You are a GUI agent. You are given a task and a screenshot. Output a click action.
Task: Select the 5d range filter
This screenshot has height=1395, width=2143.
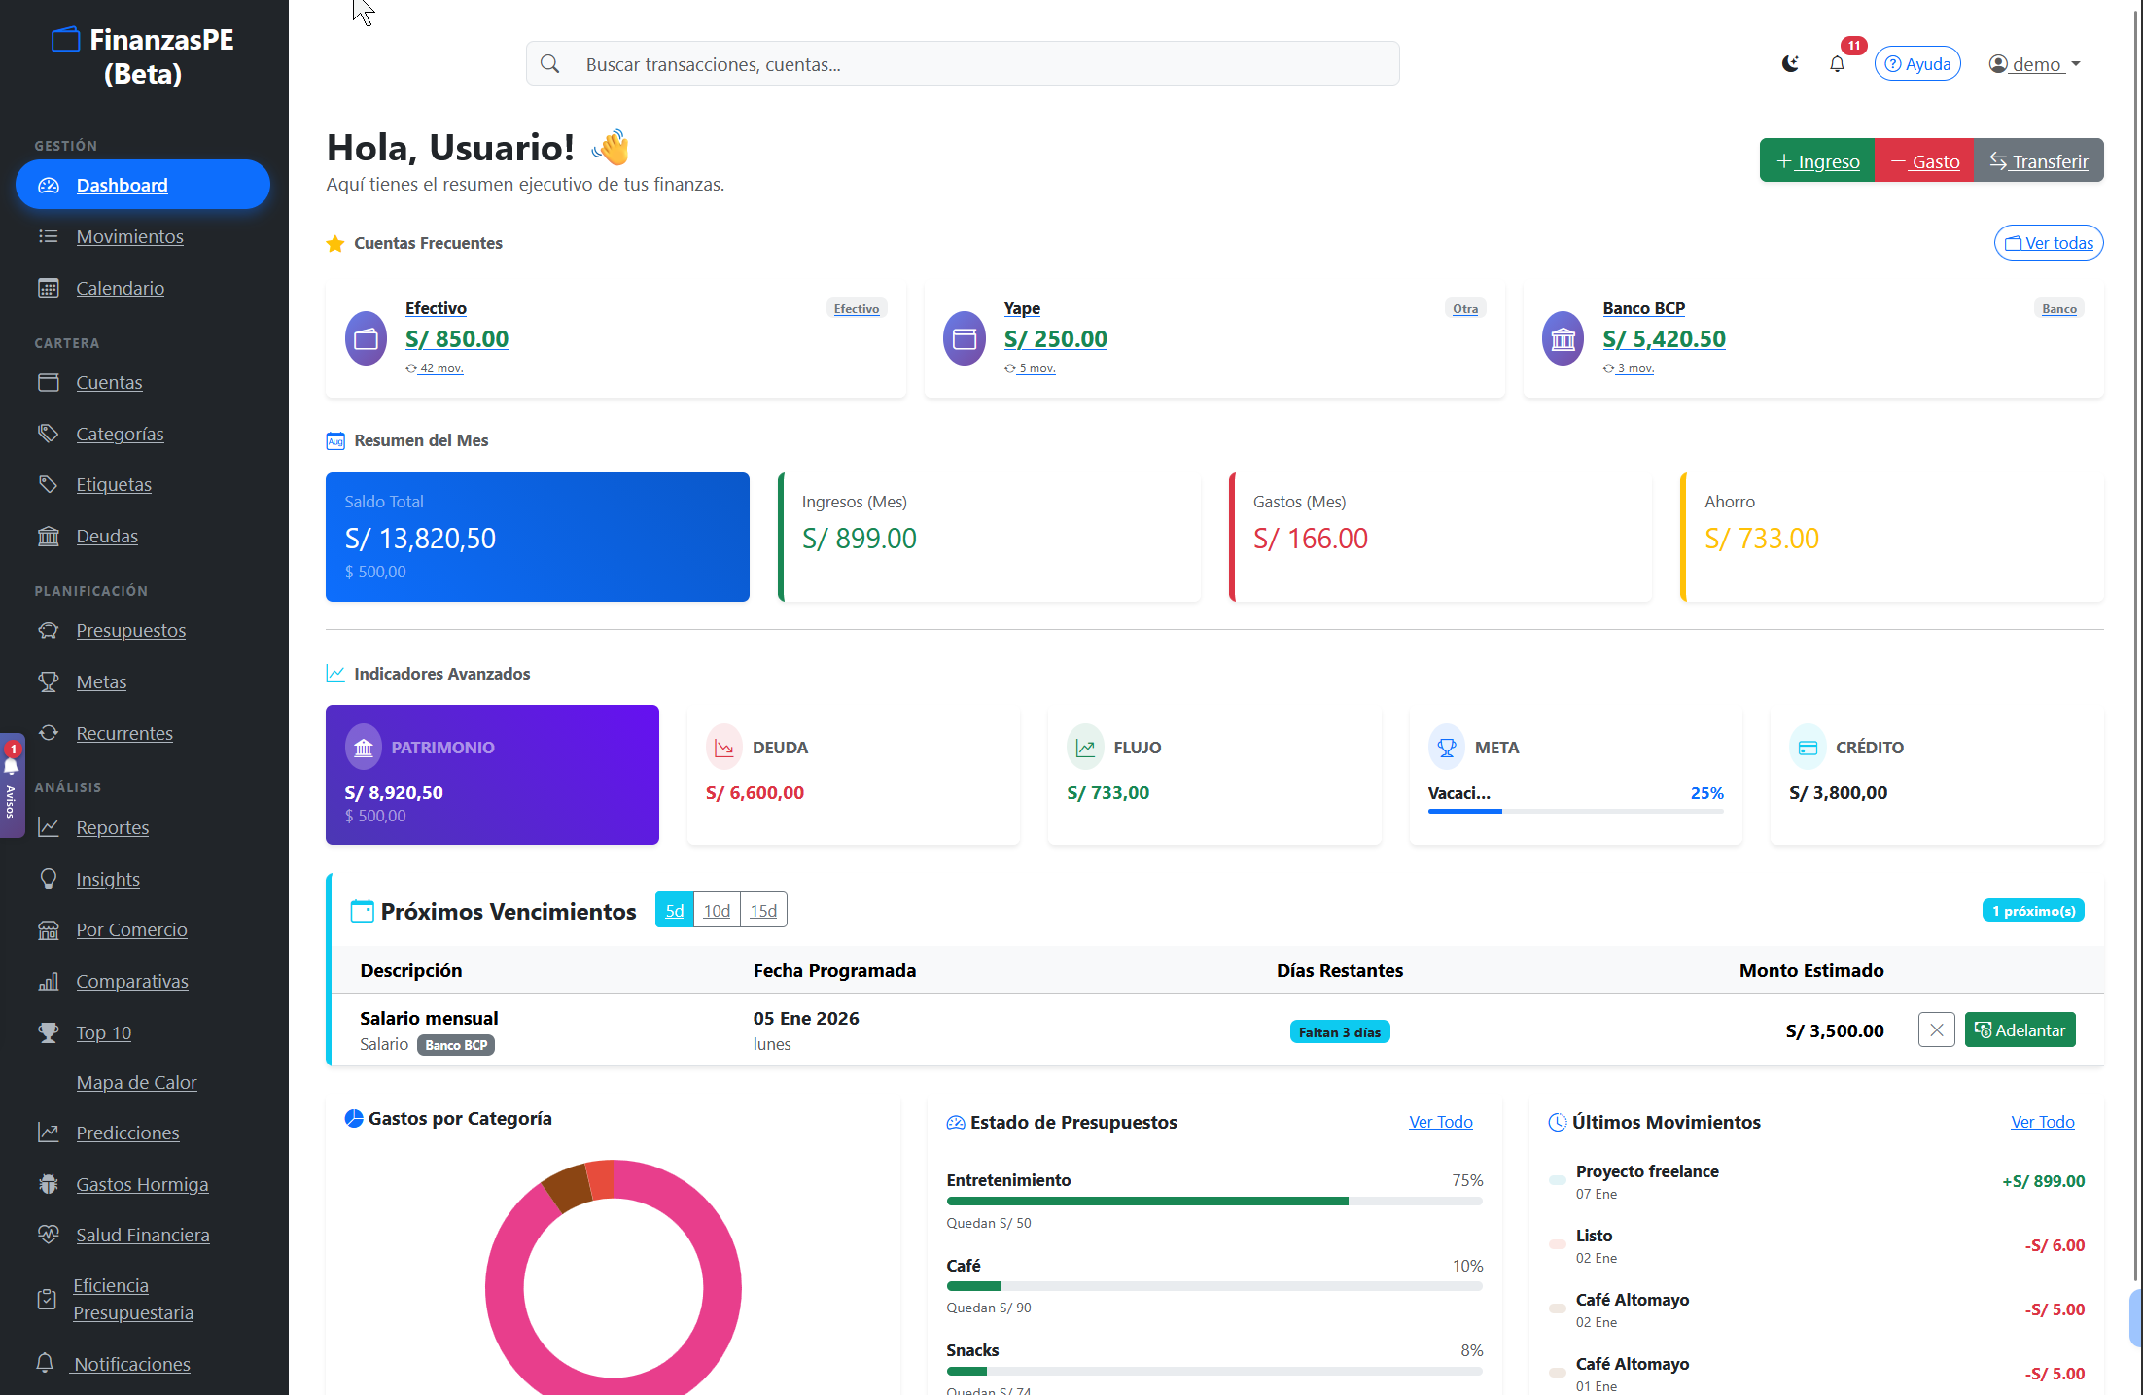pos(674,910)
